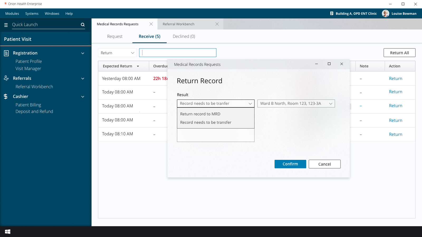Image resolution: width=422 pixels, height=237 pixels.
Task: Open Deposit and Refund in the sidebar
Action: click(x=34, y=111)
